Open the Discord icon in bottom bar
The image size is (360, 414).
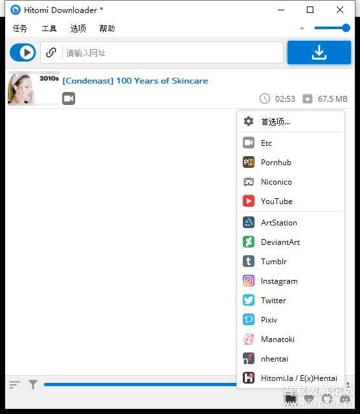[x=345, y=399]
